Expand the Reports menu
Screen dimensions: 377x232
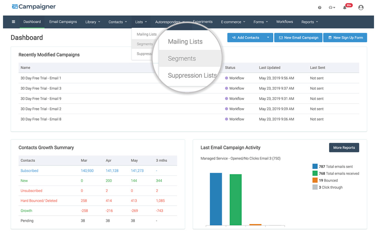coord(310,22)
